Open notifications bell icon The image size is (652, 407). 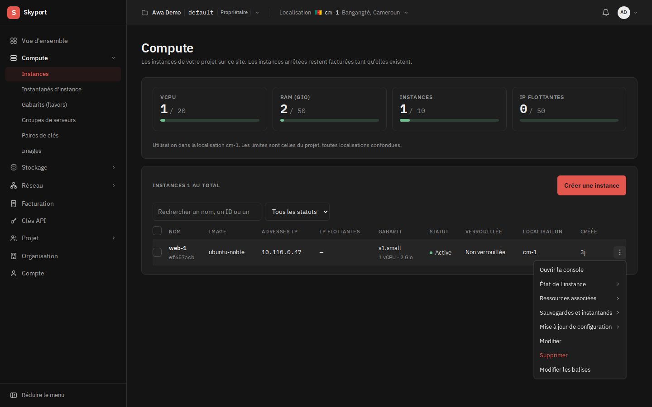pyautogui.click(x=606, y=13)
